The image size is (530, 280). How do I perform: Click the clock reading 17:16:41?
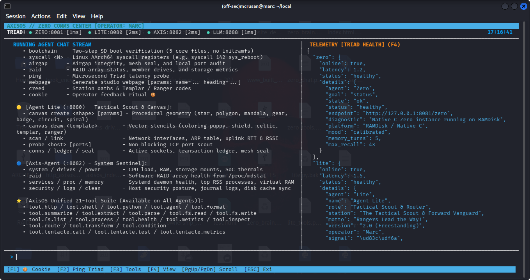[500, 32]
